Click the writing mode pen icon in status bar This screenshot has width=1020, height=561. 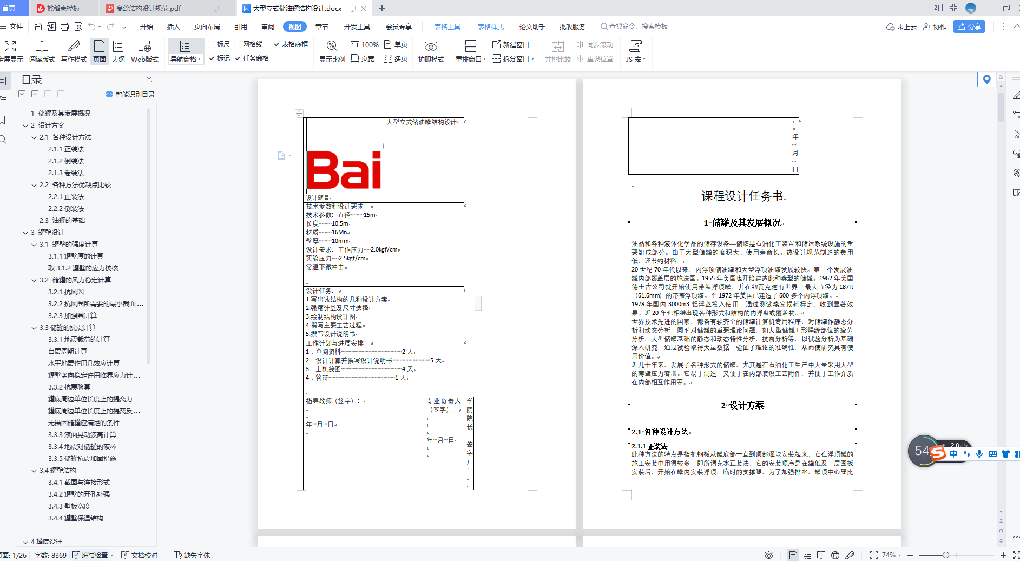coord(850,555)
